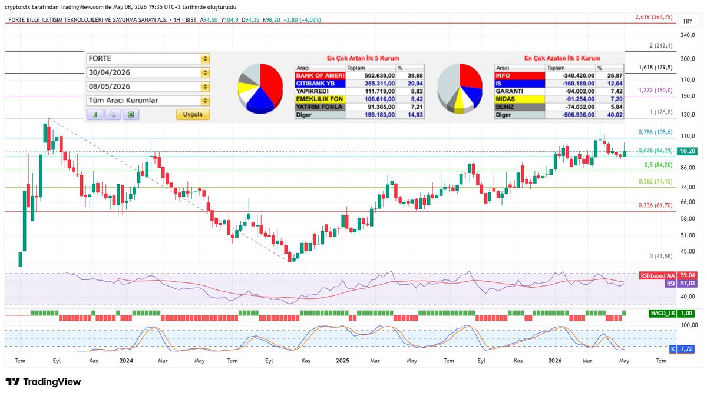Click the TradingView logo
Screen dimensions: 707x396
42,382
